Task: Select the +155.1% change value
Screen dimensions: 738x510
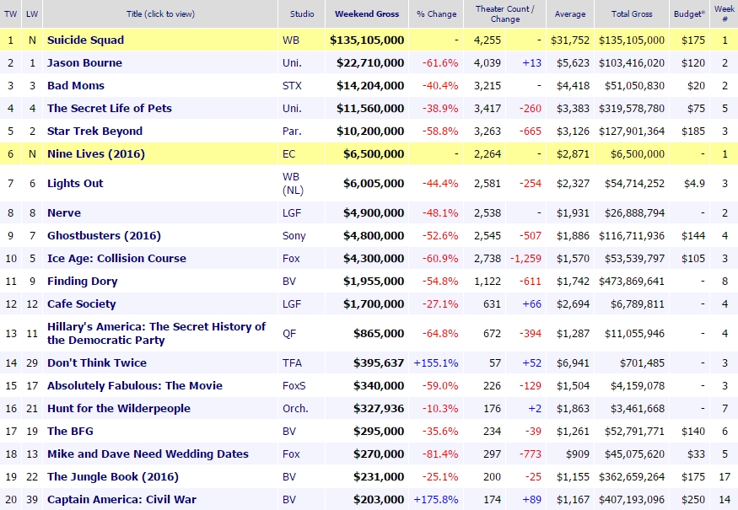Action: point(436,362)
